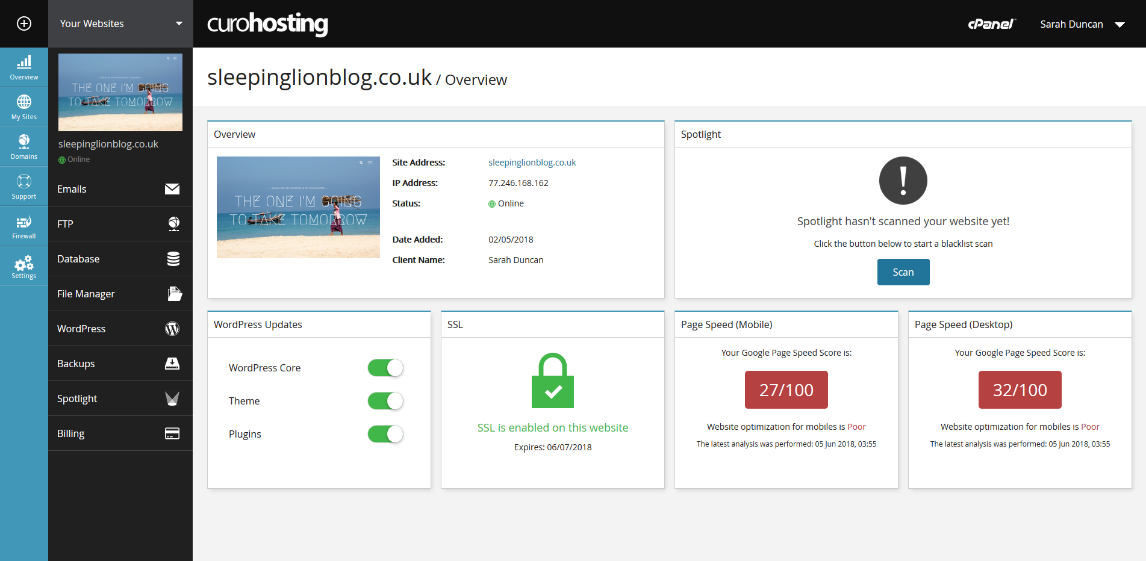The width and height of the screenshot is (1146, 561).
Task: Click the 27/100 mobile speed score
Action: [786, 390]
